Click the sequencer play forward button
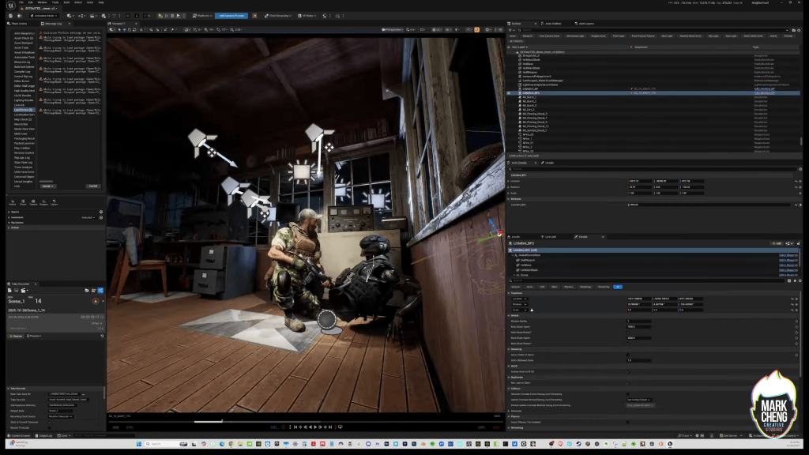The width and height of the screenshot is (809, 455). tap(315, 427)
